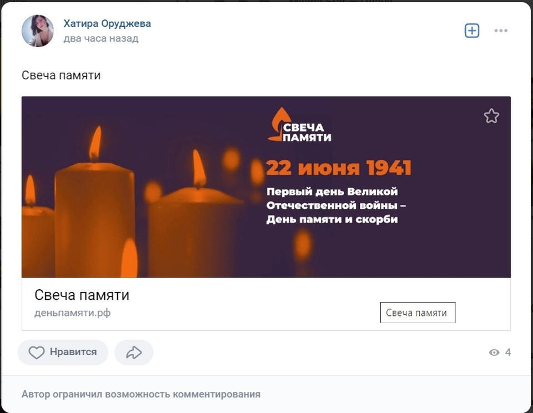Click the comments-restricted notice at bottom
Image resolution: width=533 pixels, height=413 pixels.
click(141, 394)
